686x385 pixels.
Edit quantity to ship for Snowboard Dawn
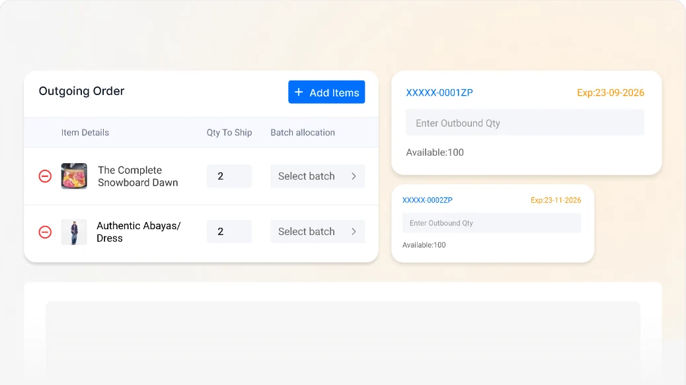[229, 176]
